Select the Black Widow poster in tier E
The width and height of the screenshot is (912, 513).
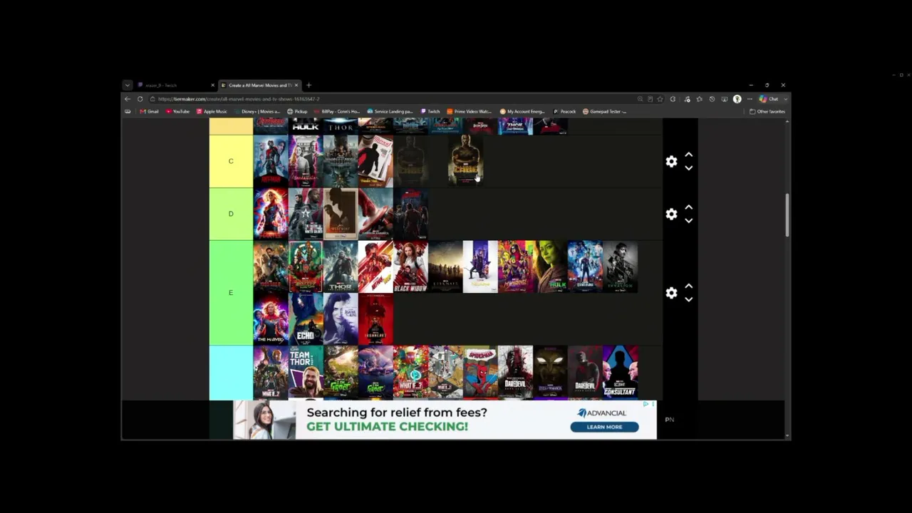(410, 266)
